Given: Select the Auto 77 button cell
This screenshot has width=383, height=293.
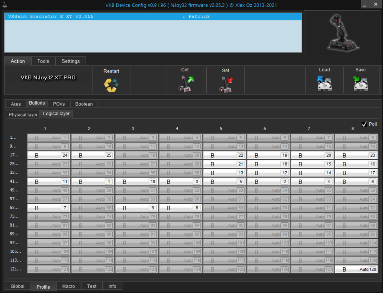Looking at the screenshot, I should click(x=224, y=217).
